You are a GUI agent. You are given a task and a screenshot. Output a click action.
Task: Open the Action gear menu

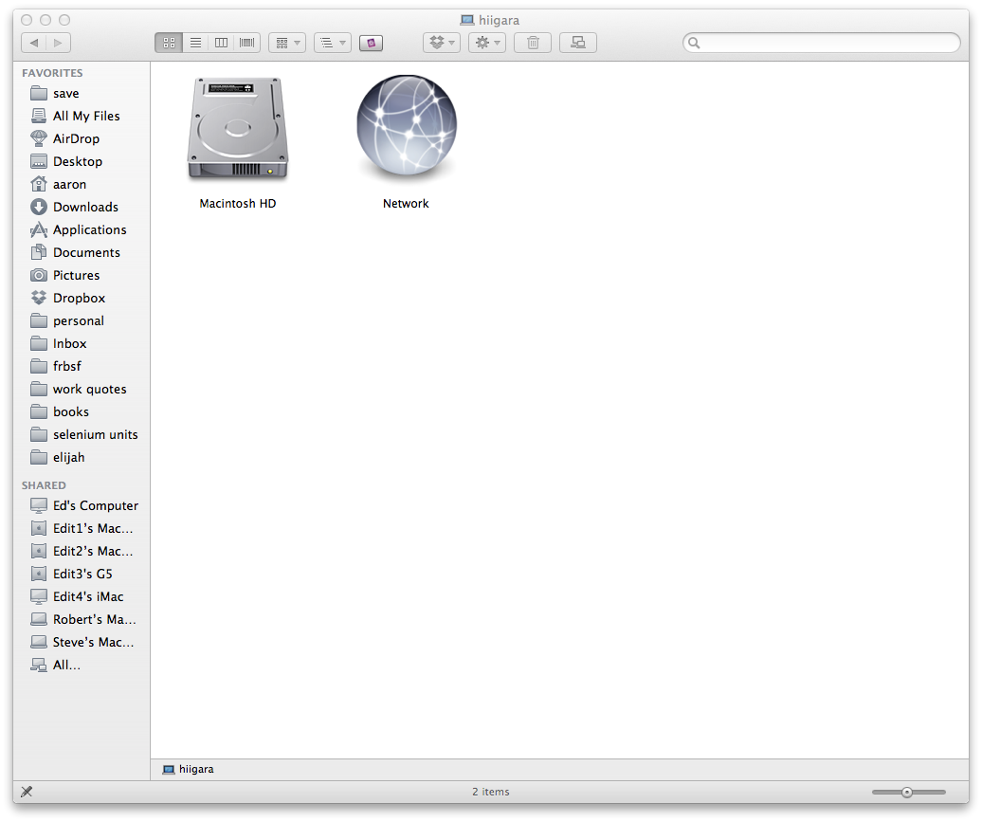pyautogui.click(x=487, y=43)
